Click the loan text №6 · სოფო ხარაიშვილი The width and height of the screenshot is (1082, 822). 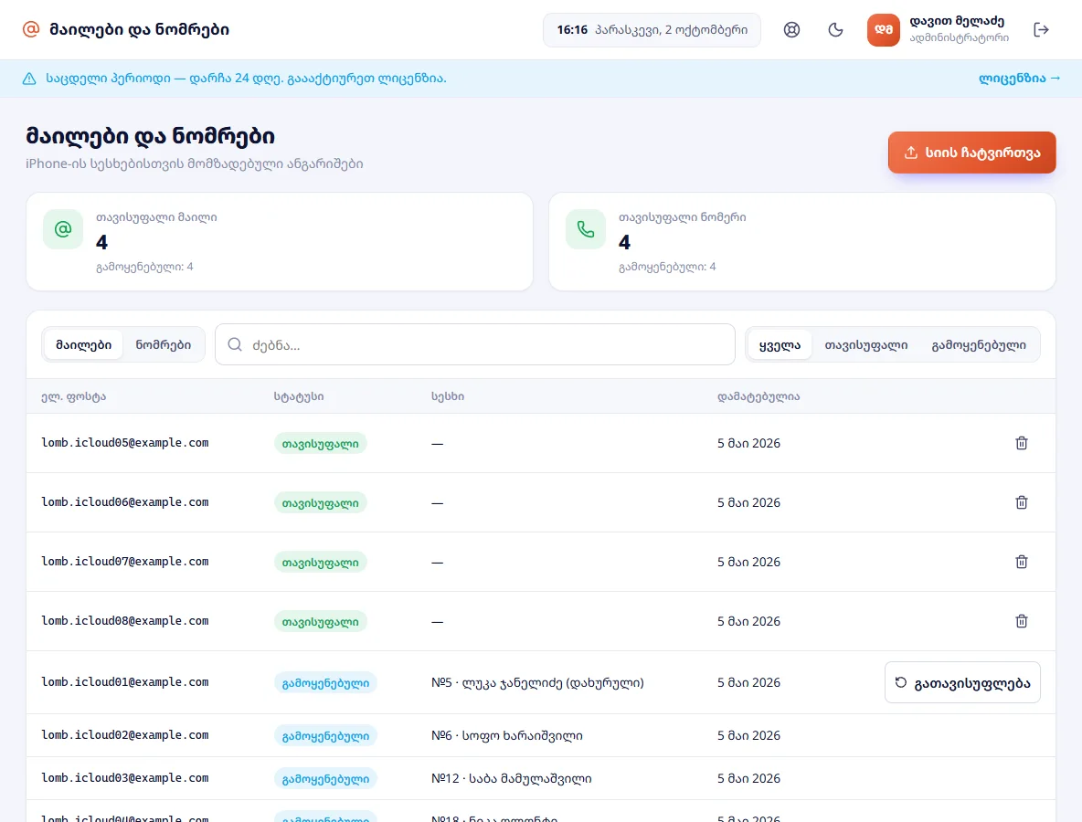(x=507, y=736)
